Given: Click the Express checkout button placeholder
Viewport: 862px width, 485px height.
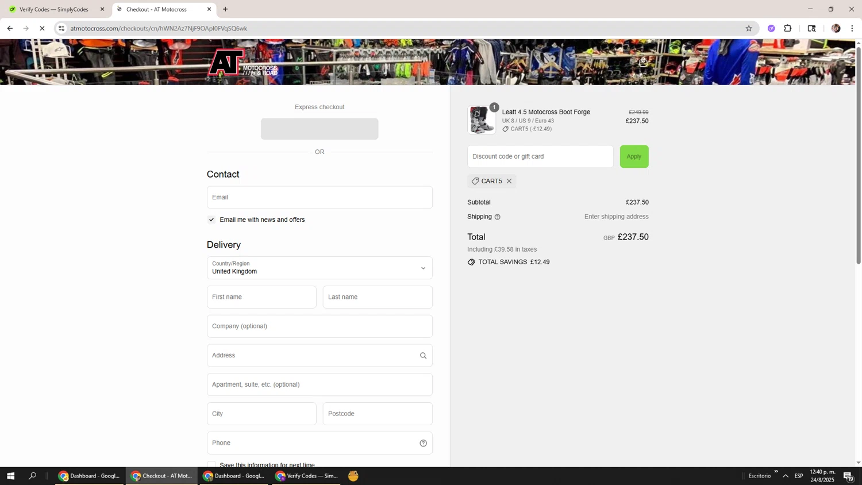Looking at the screenshot, I should point(320,129).
